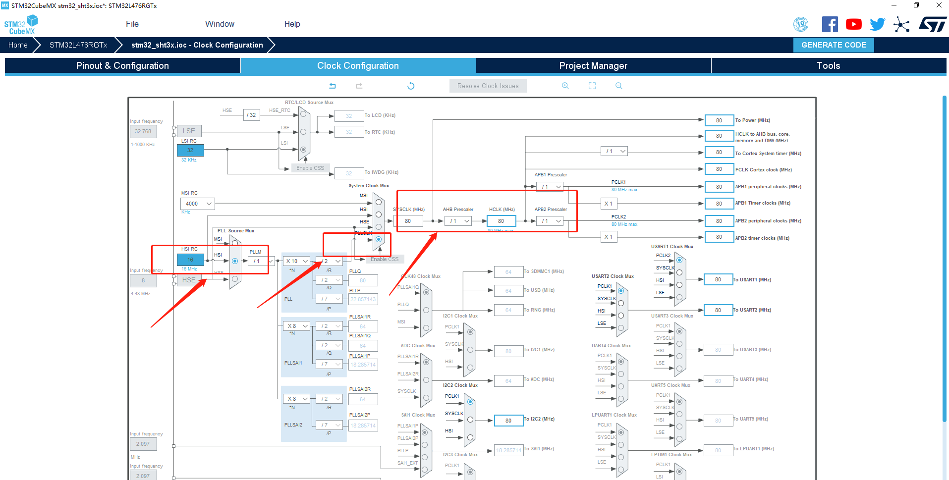Click the Resolve Clock Issues button
The image size is (949, 480).
(x=488, y=86)
